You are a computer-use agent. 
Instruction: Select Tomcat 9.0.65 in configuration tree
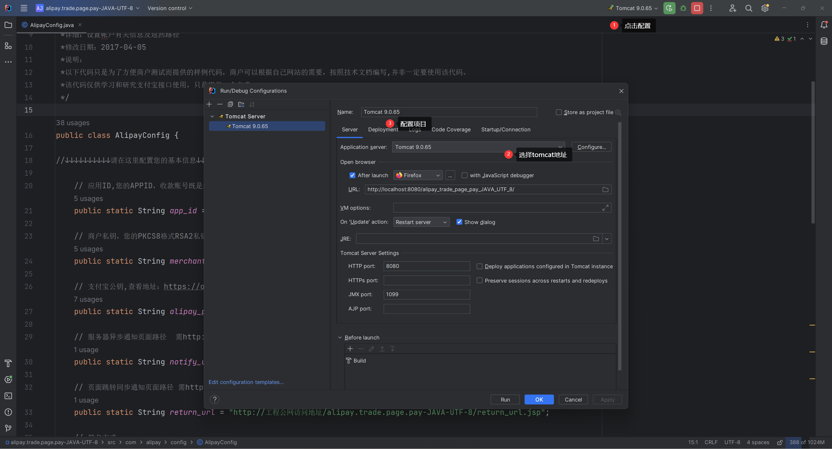click(x=267, y=126)
